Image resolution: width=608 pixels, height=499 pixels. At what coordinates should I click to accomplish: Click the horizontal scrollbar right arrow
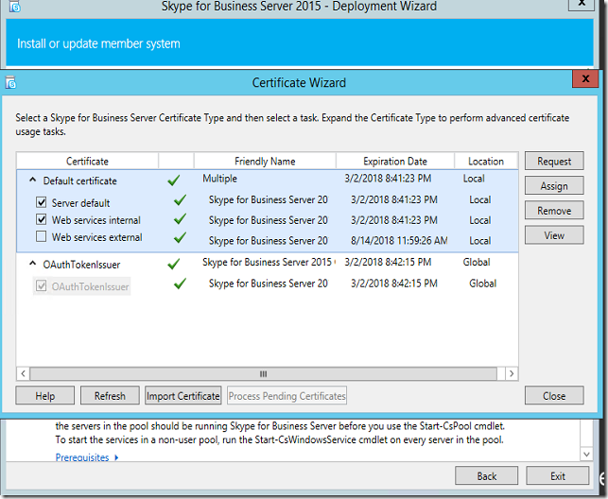(x=512, y=373)
